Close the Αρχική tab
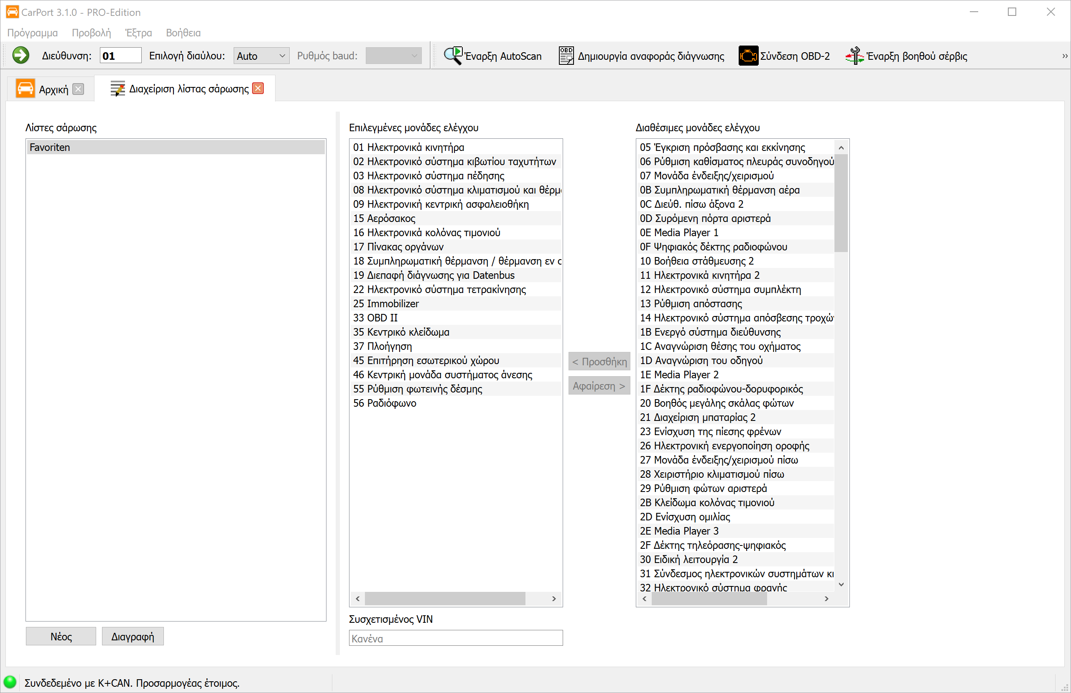Image resolution: width=1071 pixels, height=693 pixels. click(78, 89)
